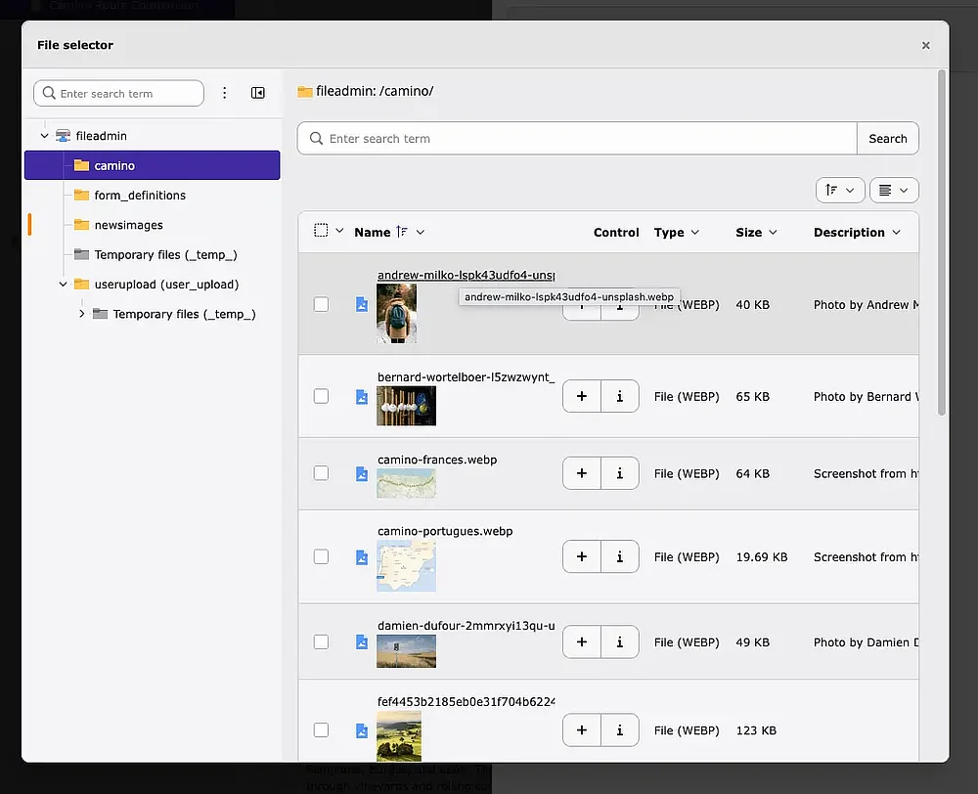Tick checkbox for bernard-wortelboer file
Image resolution: width=978 pixels, height=794 pixels.
click(321, 396)
